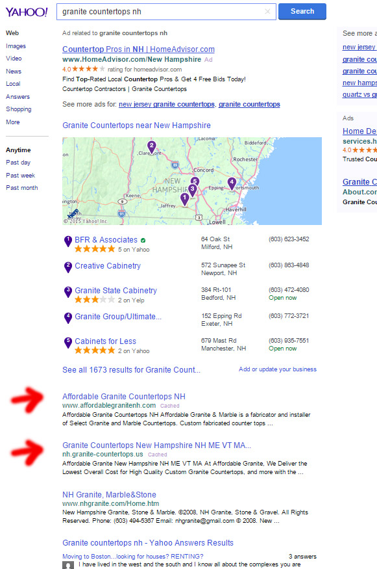Click Add or update your business

[278, 369]
